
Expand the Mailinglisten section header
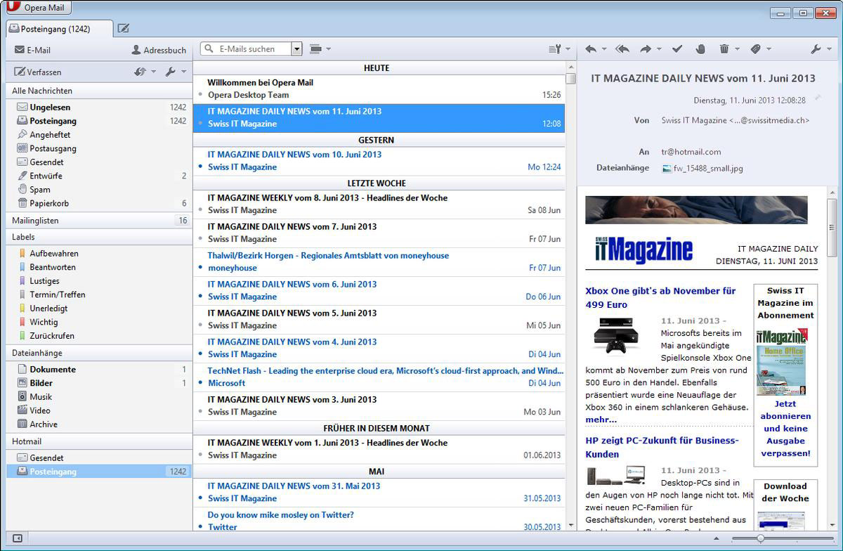tap(98, 221)
